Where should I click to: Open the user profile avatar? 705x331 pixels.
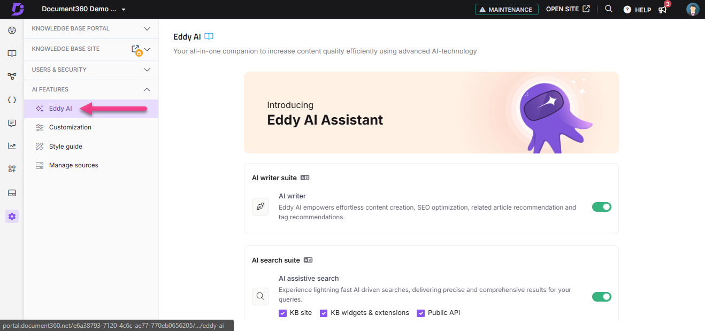[693, 9]
